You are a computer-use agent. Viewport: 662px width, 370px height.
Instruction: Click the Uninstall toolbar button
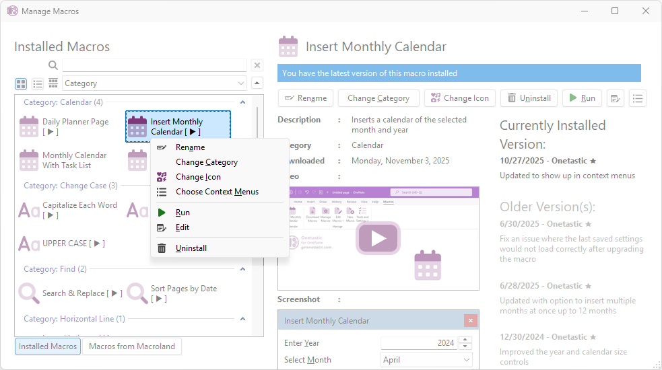529,98
